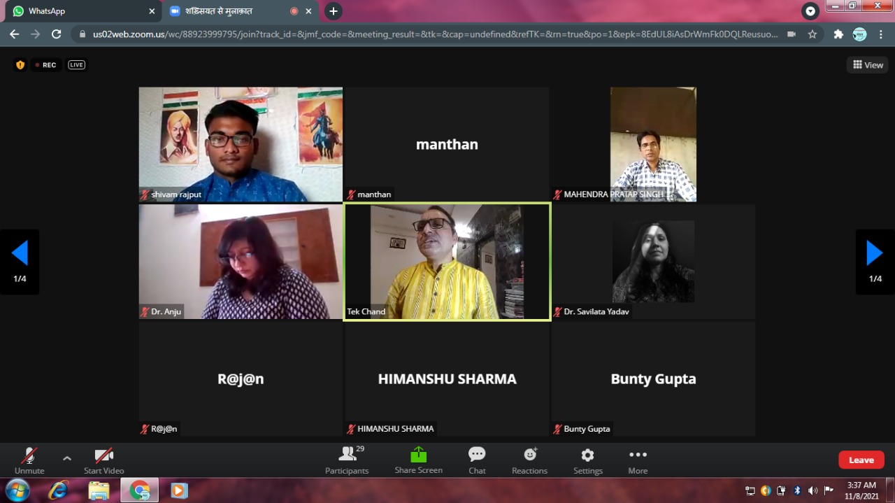Open the Chrome three-dot menu
Image resolution: width=895 pixels, height=503 pixels.
881,34
